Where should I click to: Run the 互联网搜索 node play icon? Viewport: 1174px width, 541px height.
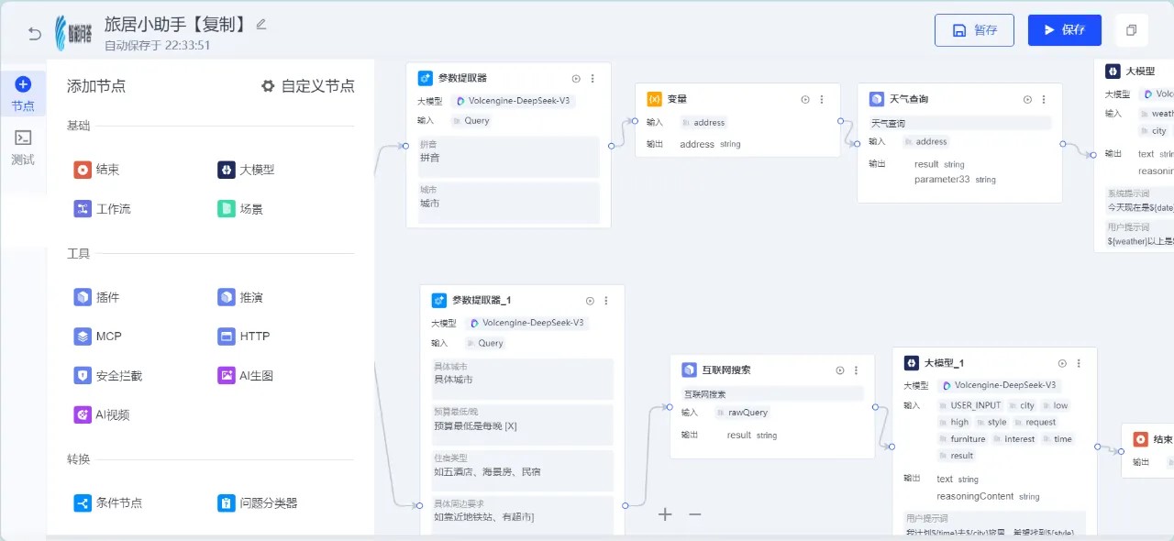839,370
